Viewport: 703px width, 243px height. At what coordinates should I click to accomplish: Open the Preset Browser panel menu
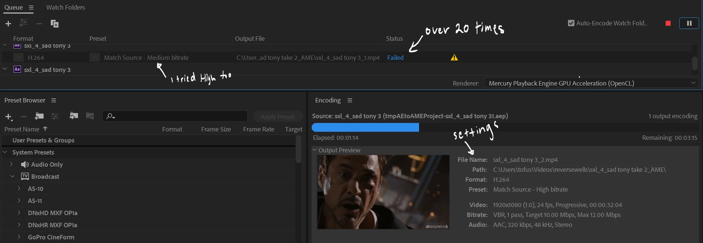tap(54, 100)
